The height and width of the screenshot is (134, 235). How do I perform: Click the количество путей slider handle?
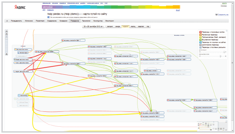[x=220, y=56]
